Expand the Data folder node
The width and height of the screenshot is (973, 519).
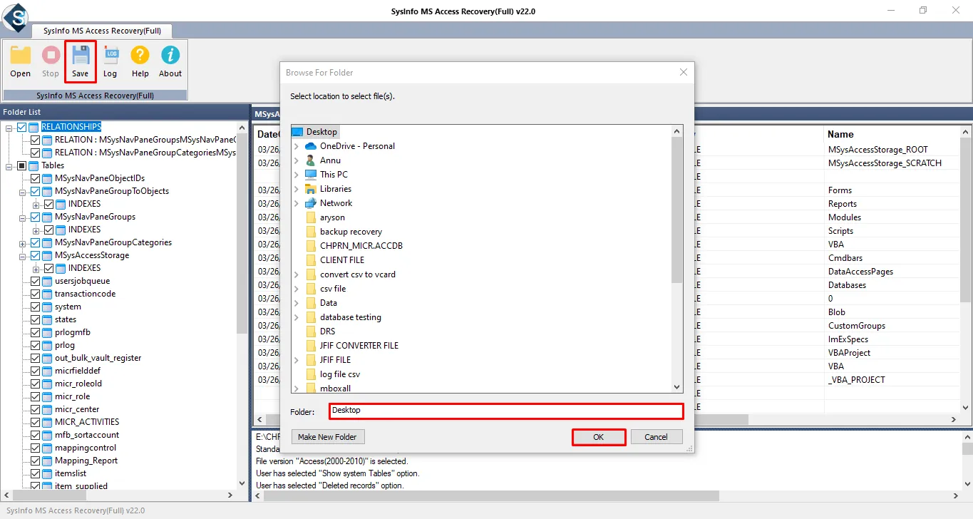297,303
